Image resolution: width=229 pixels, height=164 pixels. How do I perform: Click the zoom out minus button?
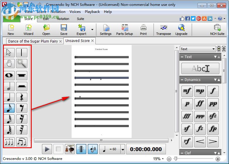pos(169,159)
